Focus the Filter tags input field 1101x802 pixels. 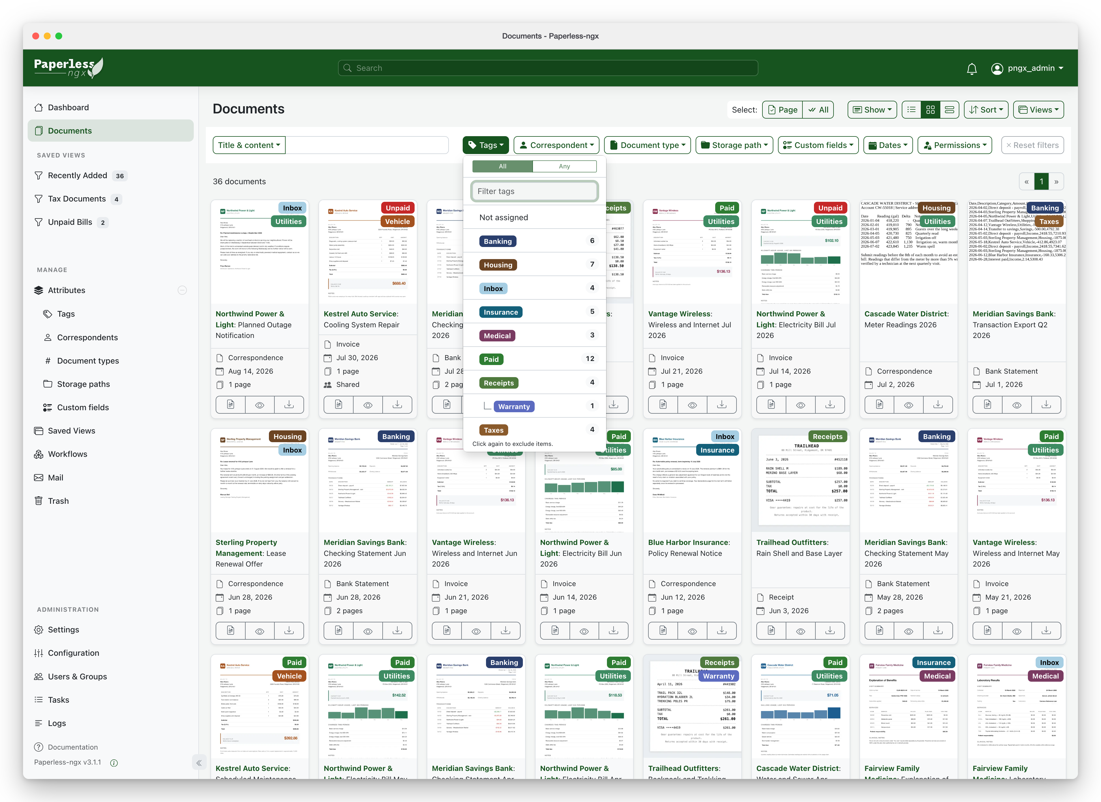[x=534, y=191]
